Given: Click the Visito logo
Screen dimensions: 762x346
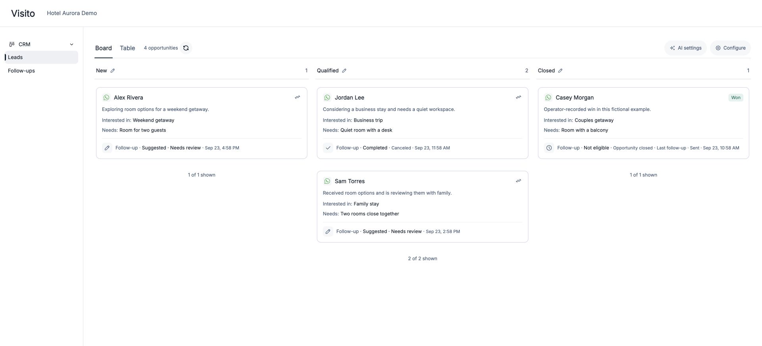Looking at the screenshot, I should click(23, 13).
